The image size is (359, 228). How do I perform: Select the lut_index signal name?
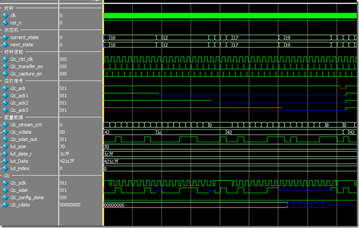tap(19, 169)
